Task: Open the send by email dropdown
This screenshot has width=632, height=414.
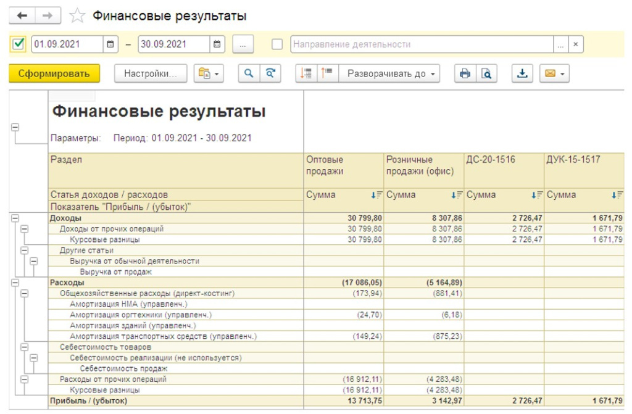Action: (554, 73)
